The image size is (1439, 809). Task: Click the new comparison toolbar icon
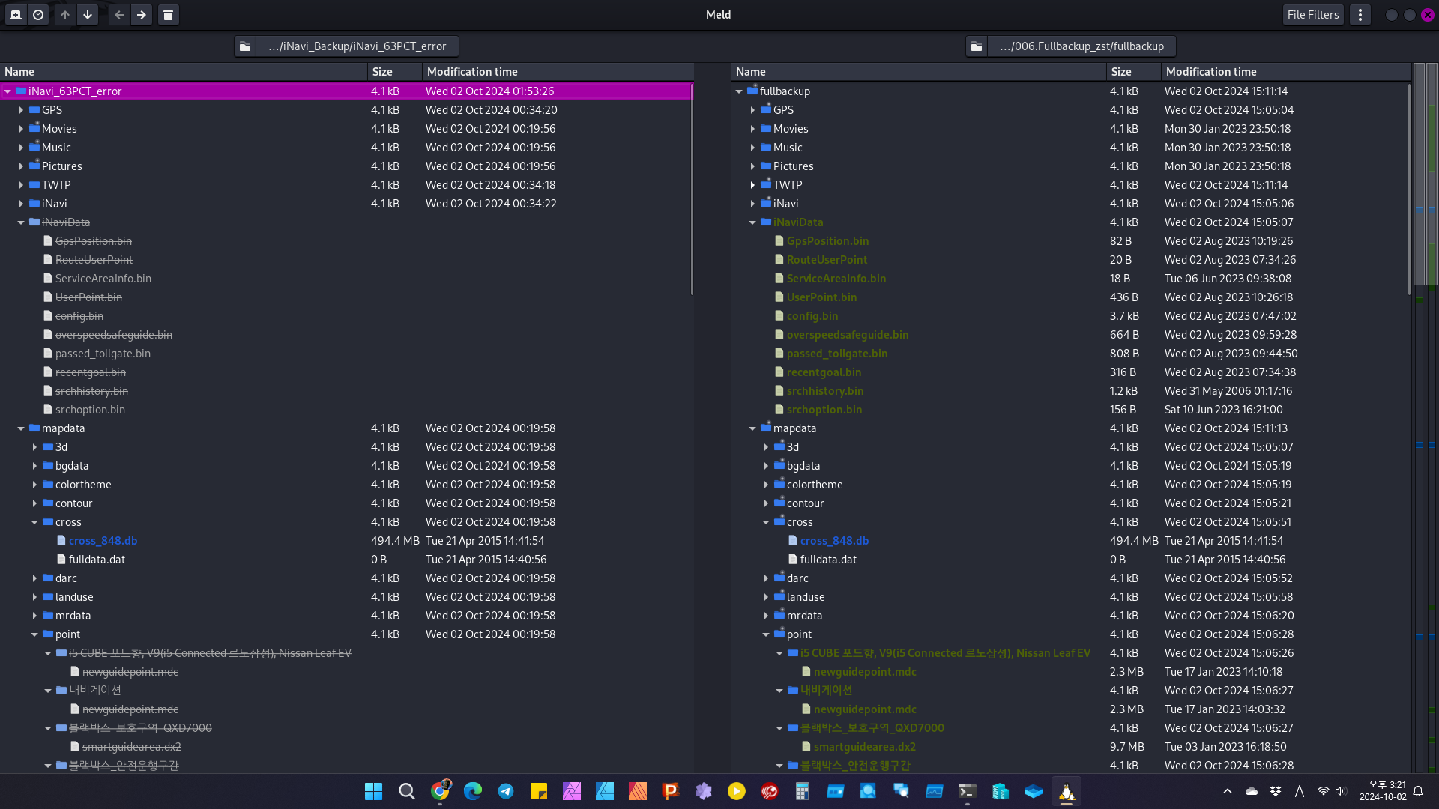[16, 15]
